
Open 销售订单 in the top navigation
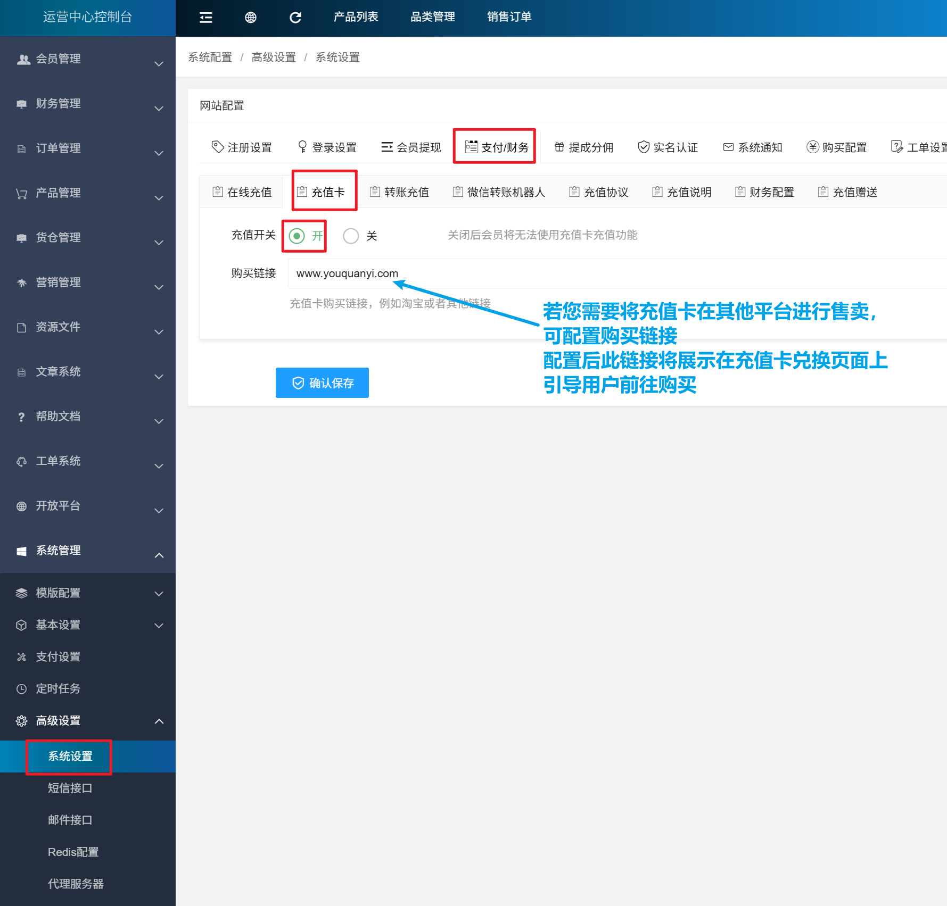click(509, 17)
